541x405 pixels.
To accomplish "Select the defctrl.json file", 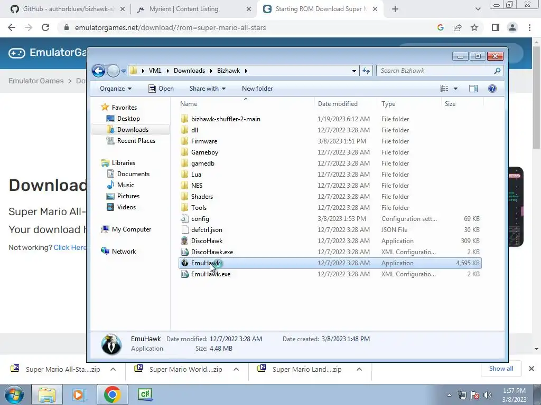I will click(x=207, y=230).
